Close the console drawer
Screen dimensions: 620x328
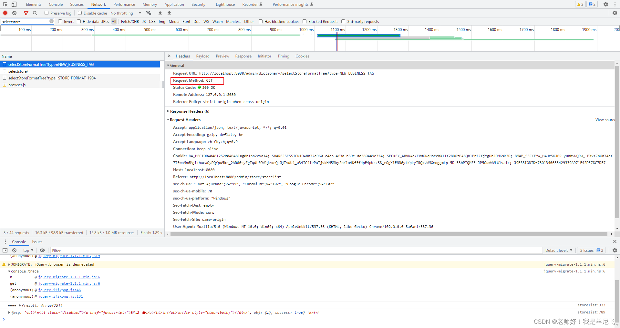pyautogui.click(x=615, y=241)
